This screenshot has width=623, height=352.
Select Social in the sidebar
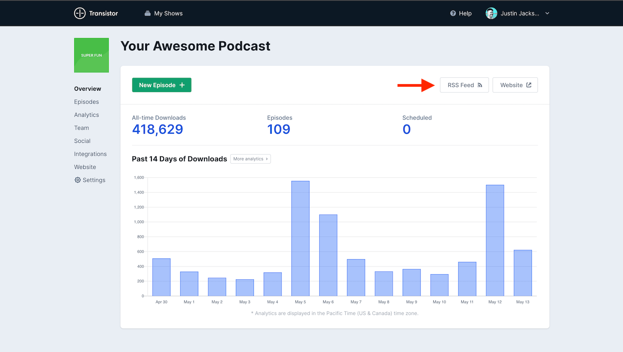click(x=82, y=141)
